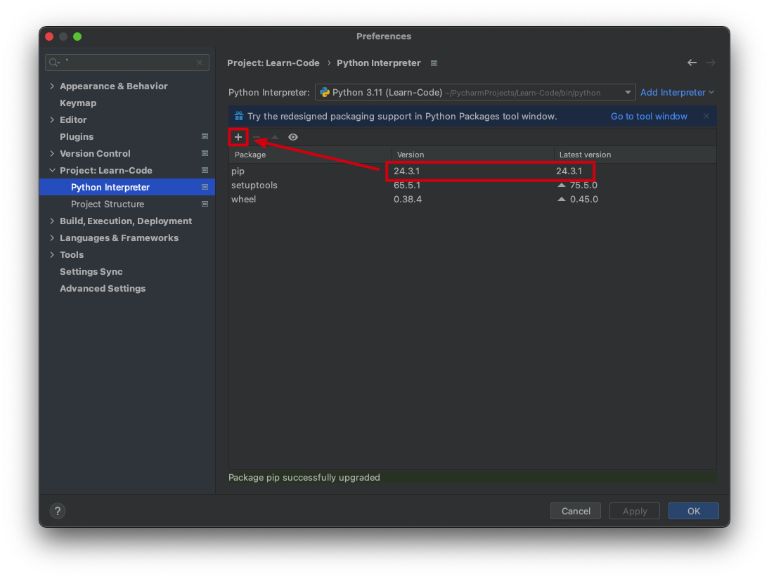The image size is (769, 579).
Task: Click the Go to tool window link
Action: pyautogui.click(x=649, y=116)
